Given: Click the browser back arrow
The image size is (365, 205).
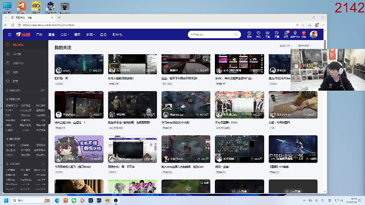Looking at the screenshot, I should (x=6, y=25).
